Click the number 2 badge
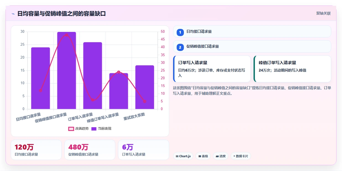Screen dimensions: 342x171 [180, 47]
